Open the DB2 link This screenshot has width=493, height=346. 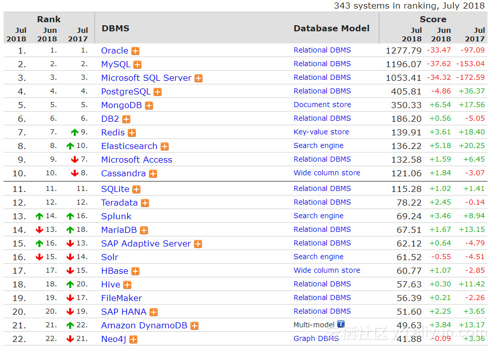pos(110,119)
